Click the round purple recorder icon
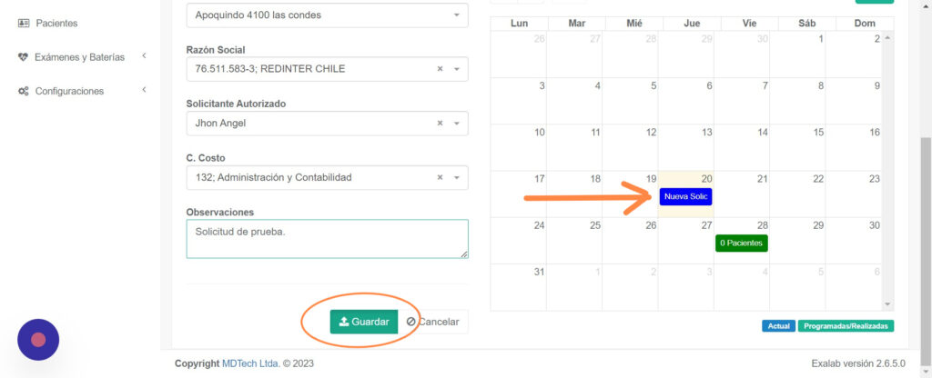The image size is (932, 378). (38, 340)
